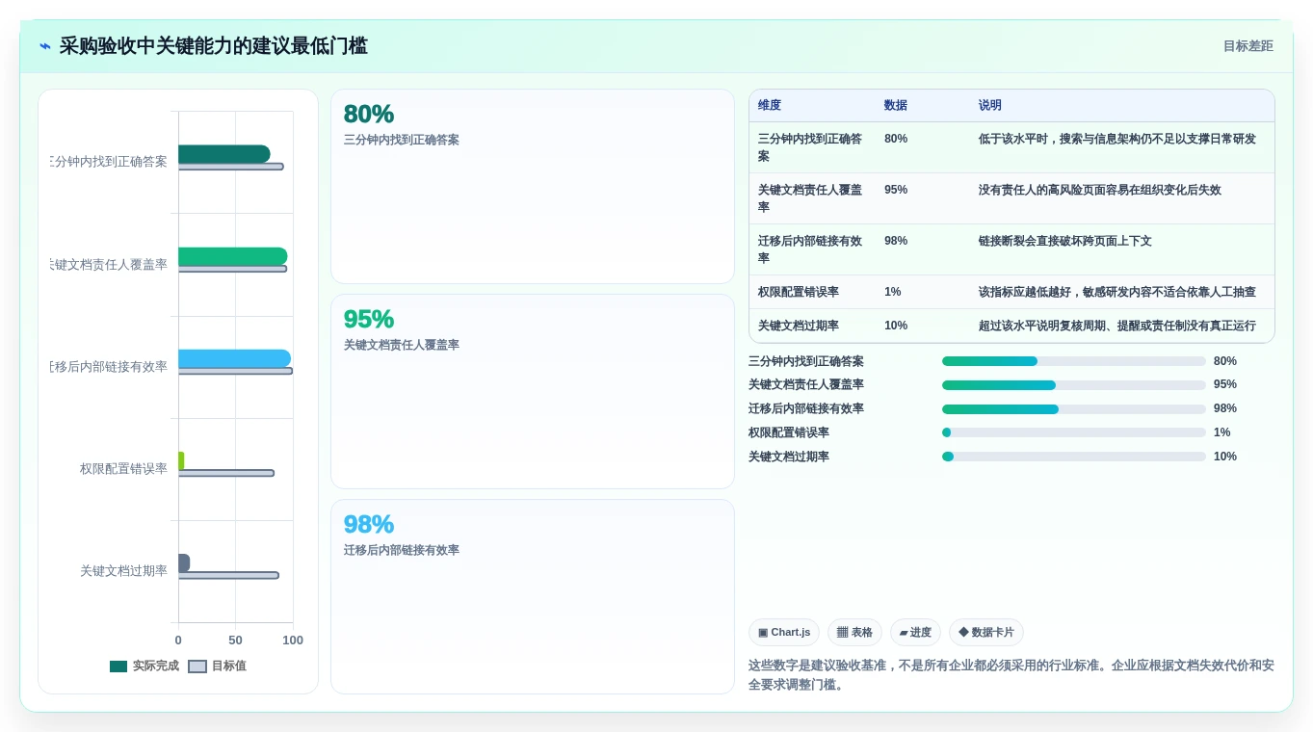The height and width of the screenshot is (732, 1313).
Task: Click the 三分钟内找到正确答案 caption under 80%
Action: tap(402, 140)
